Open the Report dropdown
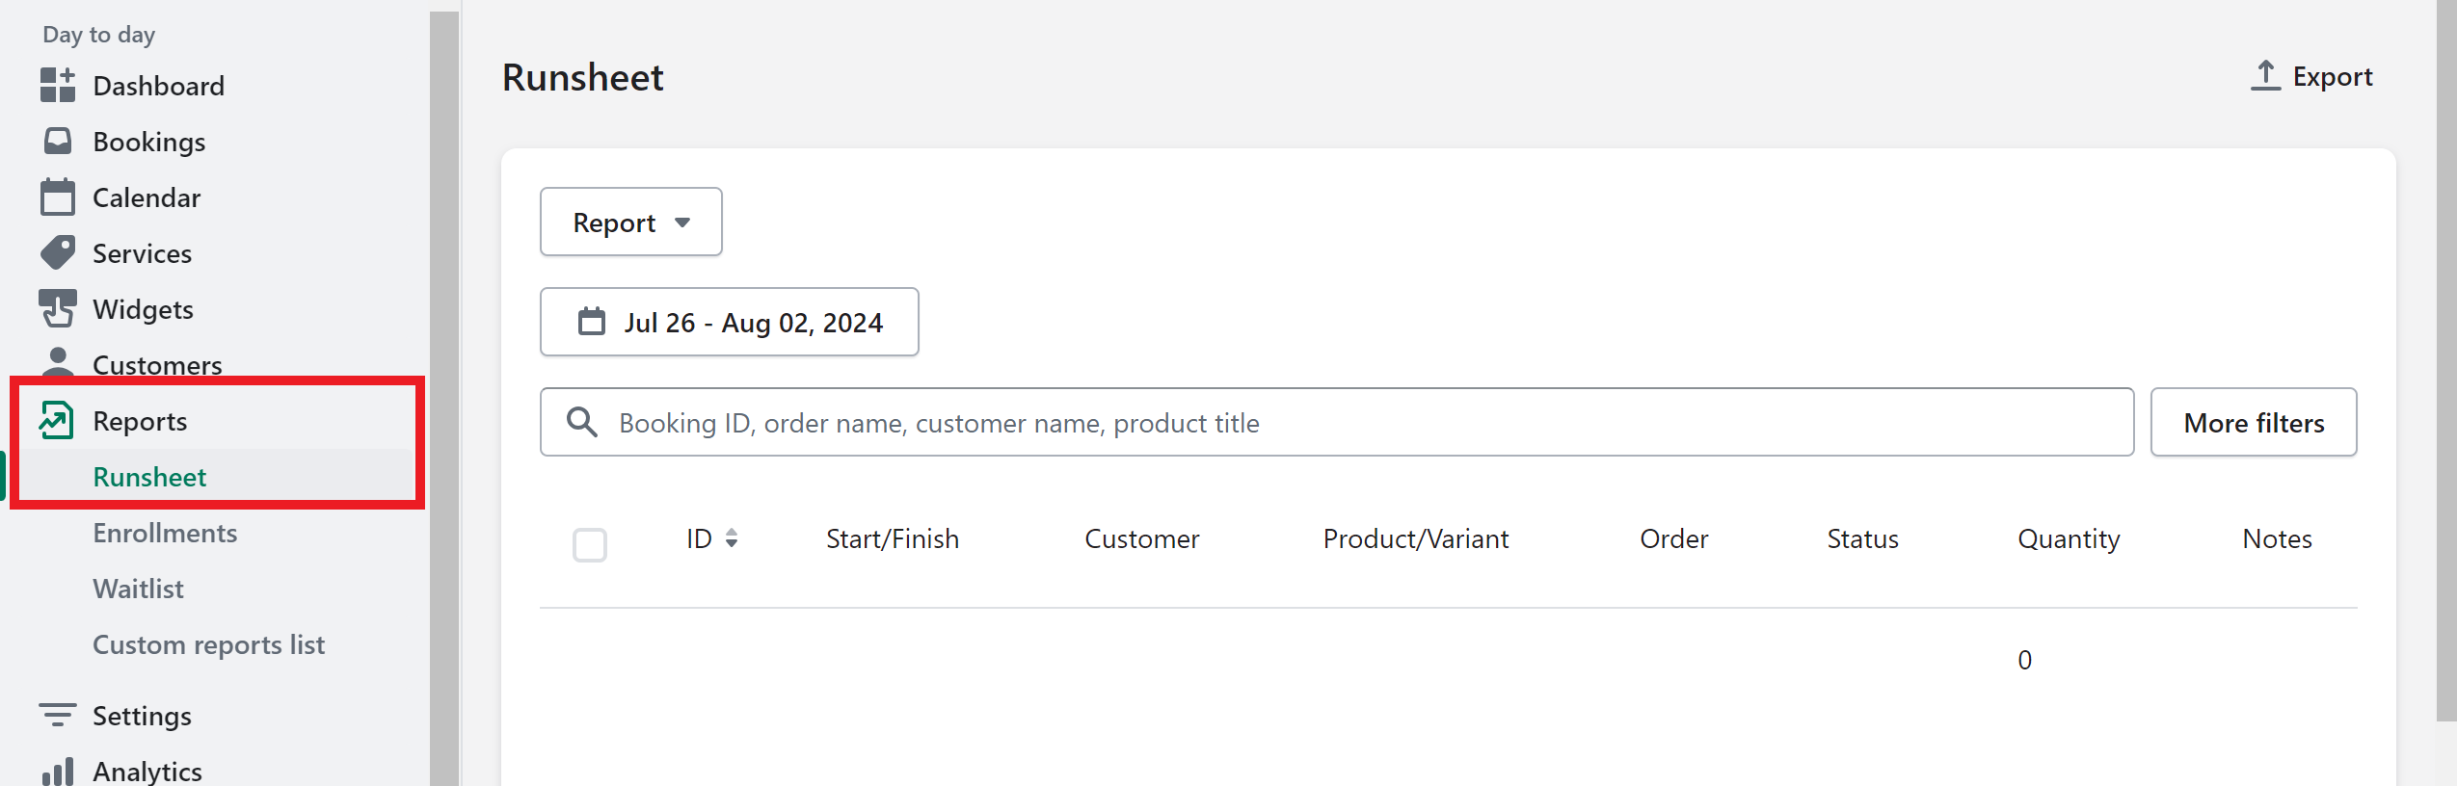The image size is (2457, 786). point(631,222)
